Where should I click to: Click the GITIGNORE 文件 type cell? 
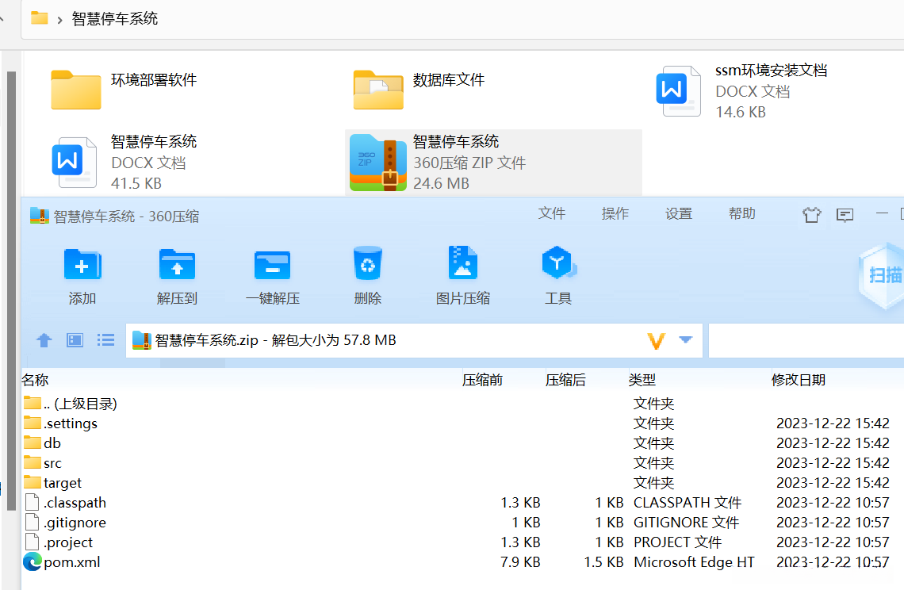pyautogui.click(x=686, y=523)
